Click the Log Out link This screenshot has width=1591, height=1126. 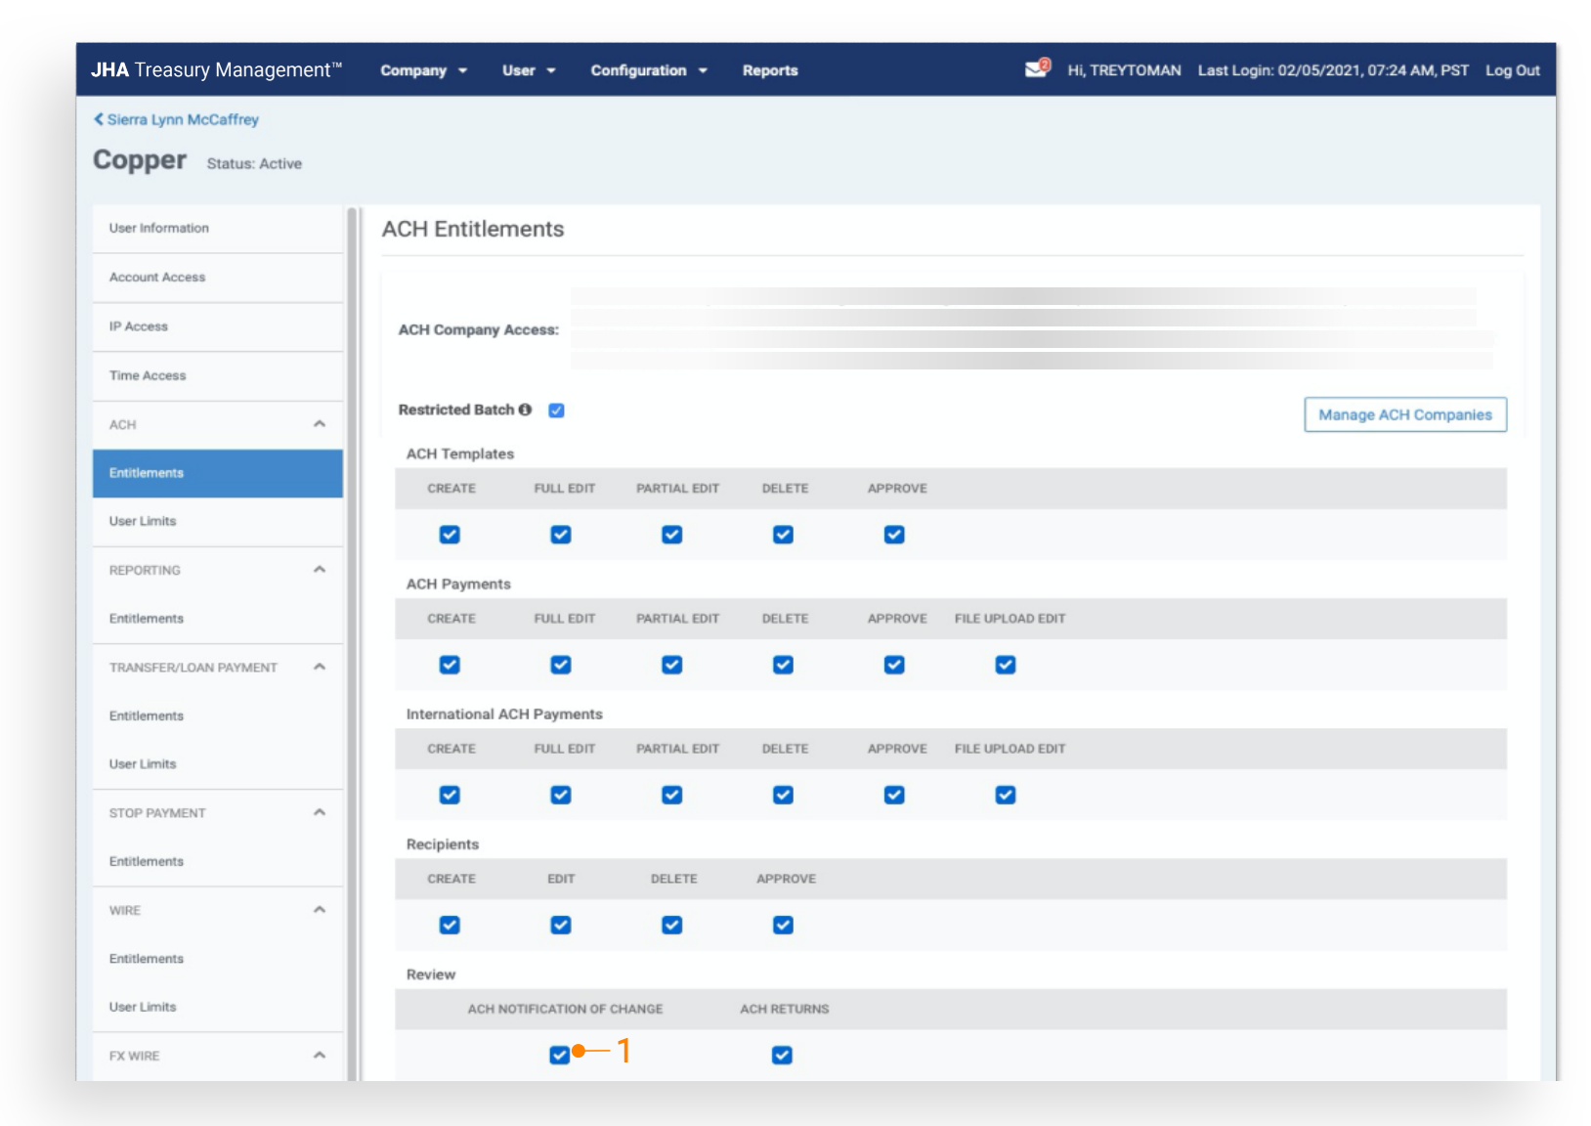[x=1512, y=70]
